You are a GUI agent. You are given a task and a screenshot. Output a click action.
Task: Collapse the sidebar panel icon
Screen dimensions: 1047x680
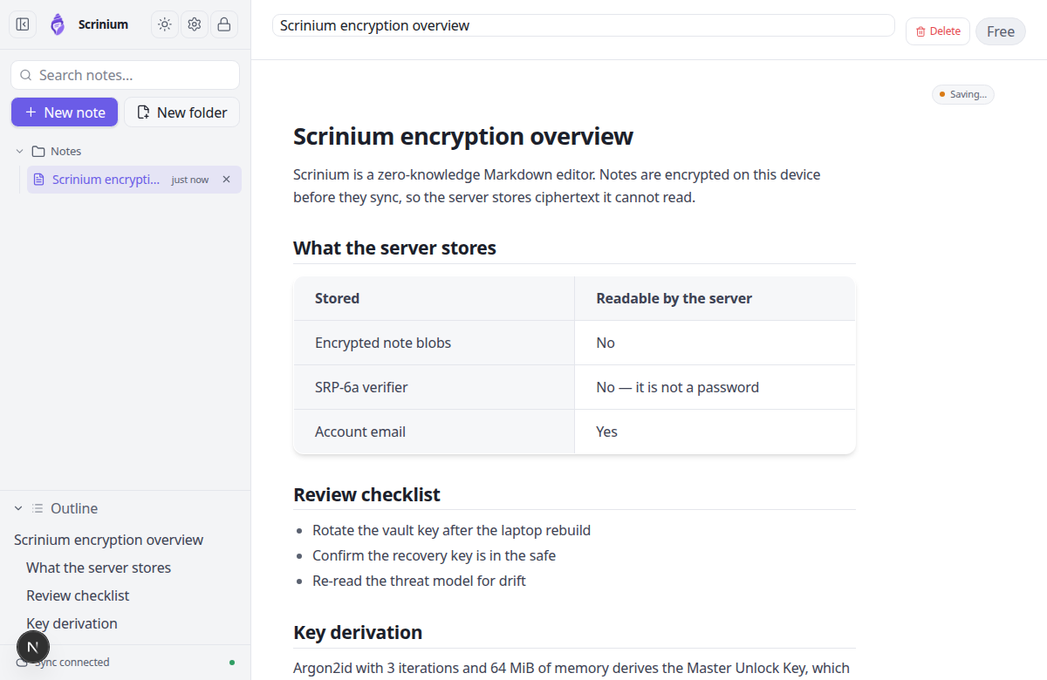tap(23, 24)
